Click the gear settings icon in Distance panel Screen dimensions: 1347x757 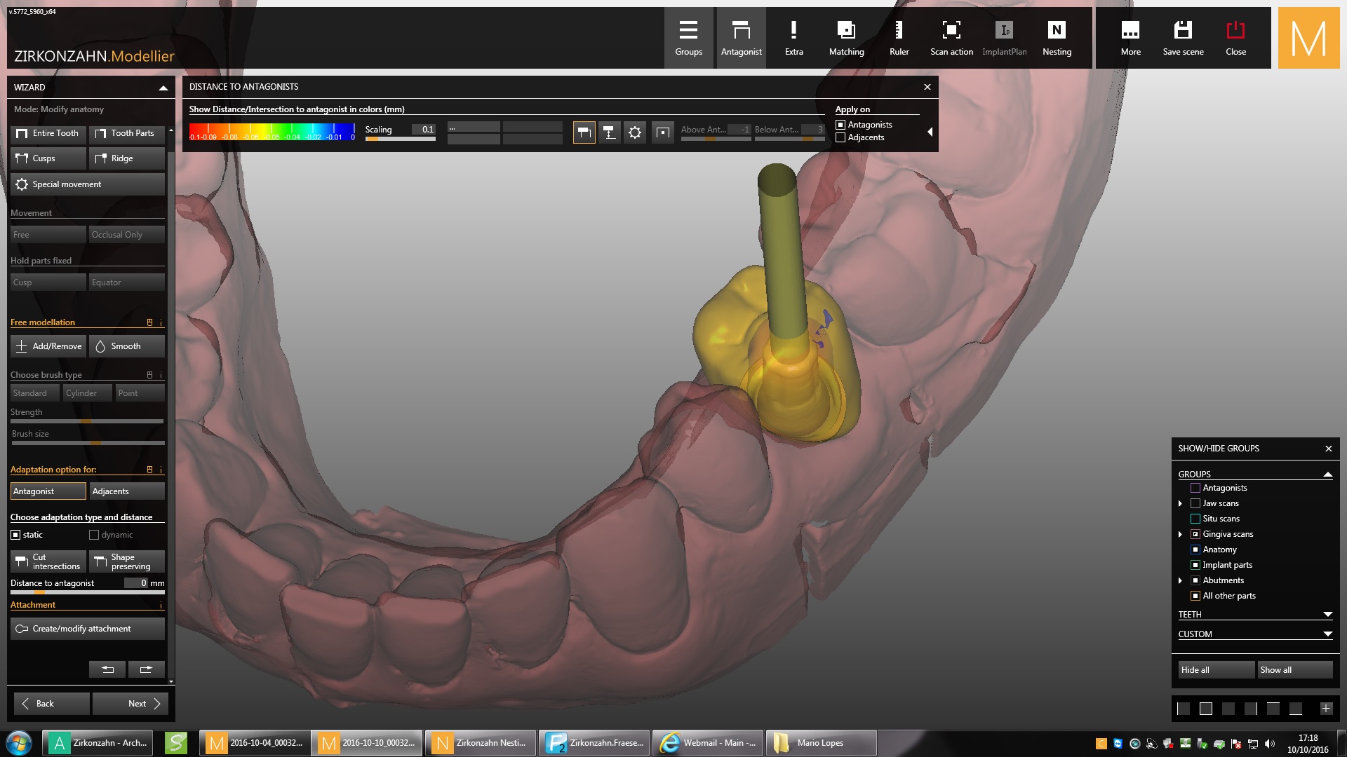coord(634,132)
